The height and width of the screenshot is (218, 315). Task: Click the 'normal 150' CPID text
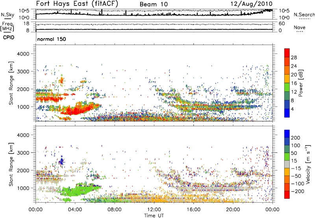52,39
